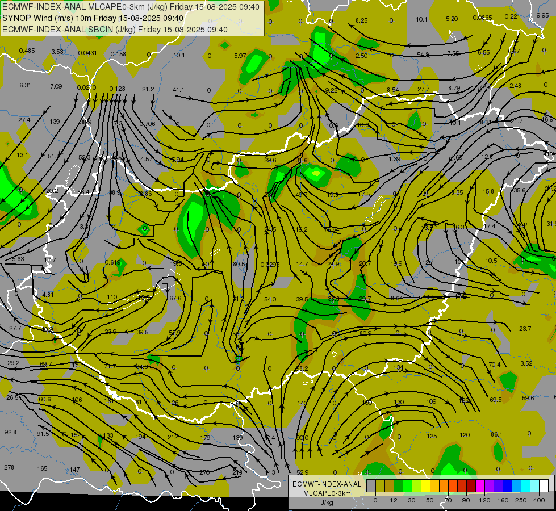Click the map value '165'
The height and width of the screenshot is (511, 556).
pos(42,468)
